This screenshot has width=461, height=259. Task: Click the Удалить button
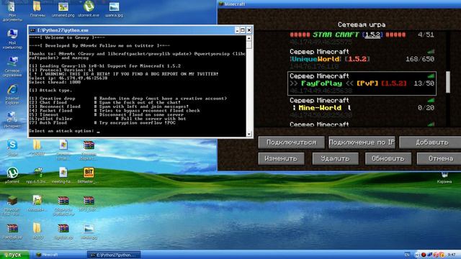[x=335, y=158]
